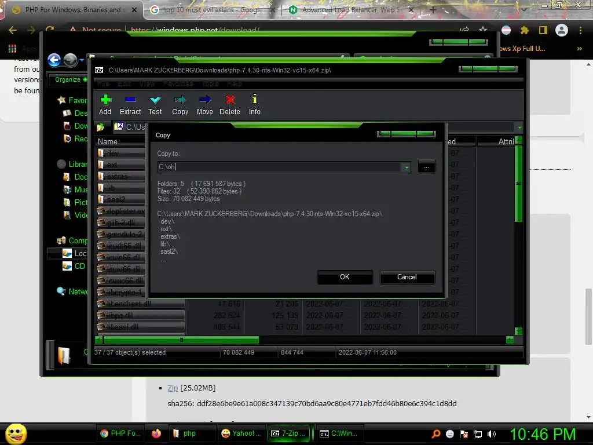The width and height of the screenshot is (593, 445).
Task: Click the browse '...' button
Action: 426,167
